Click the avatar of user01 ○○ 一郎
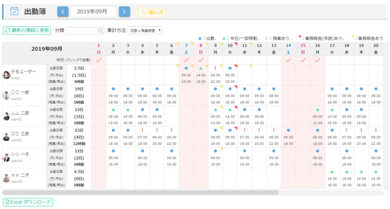 (6, 95)
